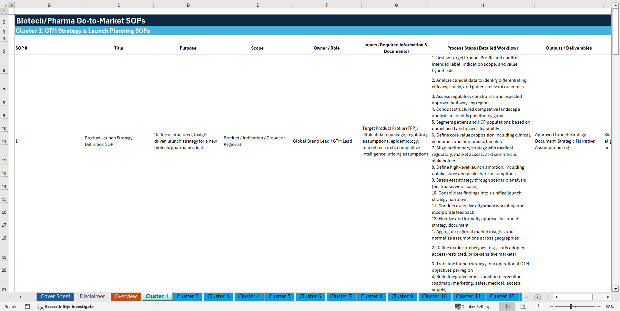The image size is (620, 311).
Task: Open hidden sheets list via ellipsis button
Action: 527,297
